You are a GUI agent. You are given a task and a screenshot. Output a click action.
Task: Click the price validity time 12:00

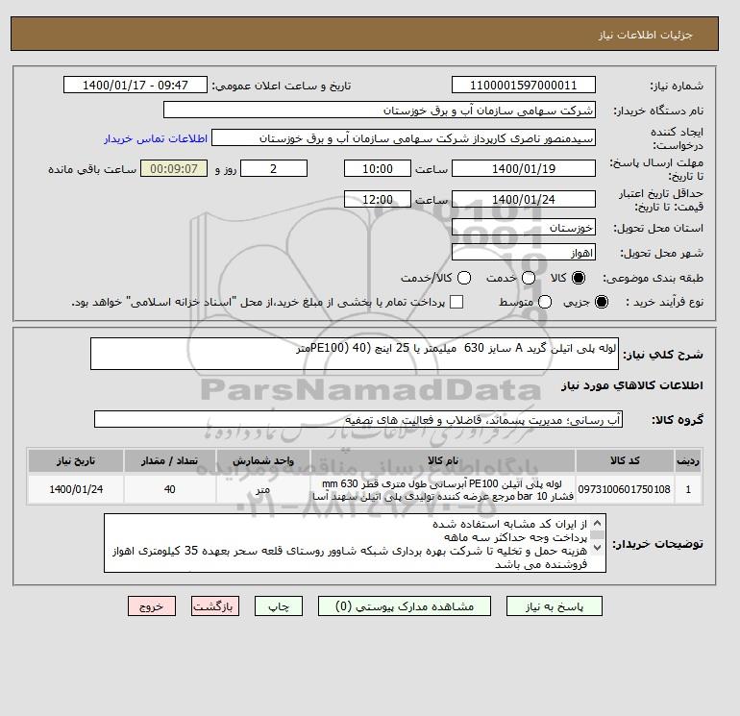click(x=378, y=199)
